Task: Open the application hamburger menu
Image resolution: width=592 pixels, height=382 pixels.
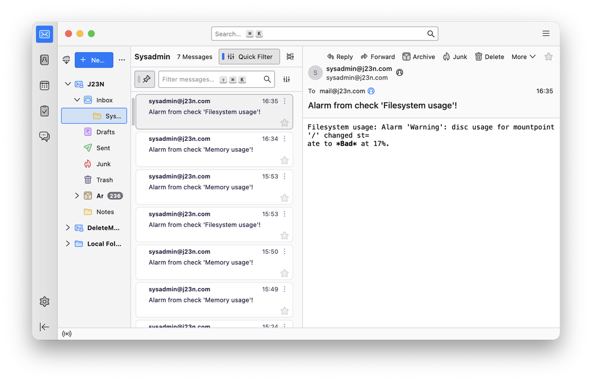Action: pyautogui.click(x=546, y=34)
